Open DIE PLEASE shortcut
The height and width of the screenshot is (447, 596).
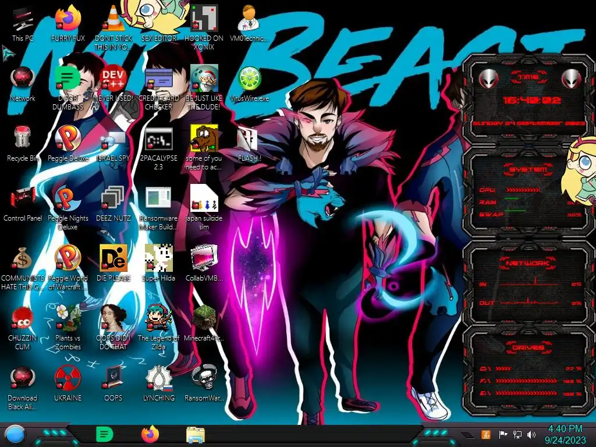[x=113, y=264]
